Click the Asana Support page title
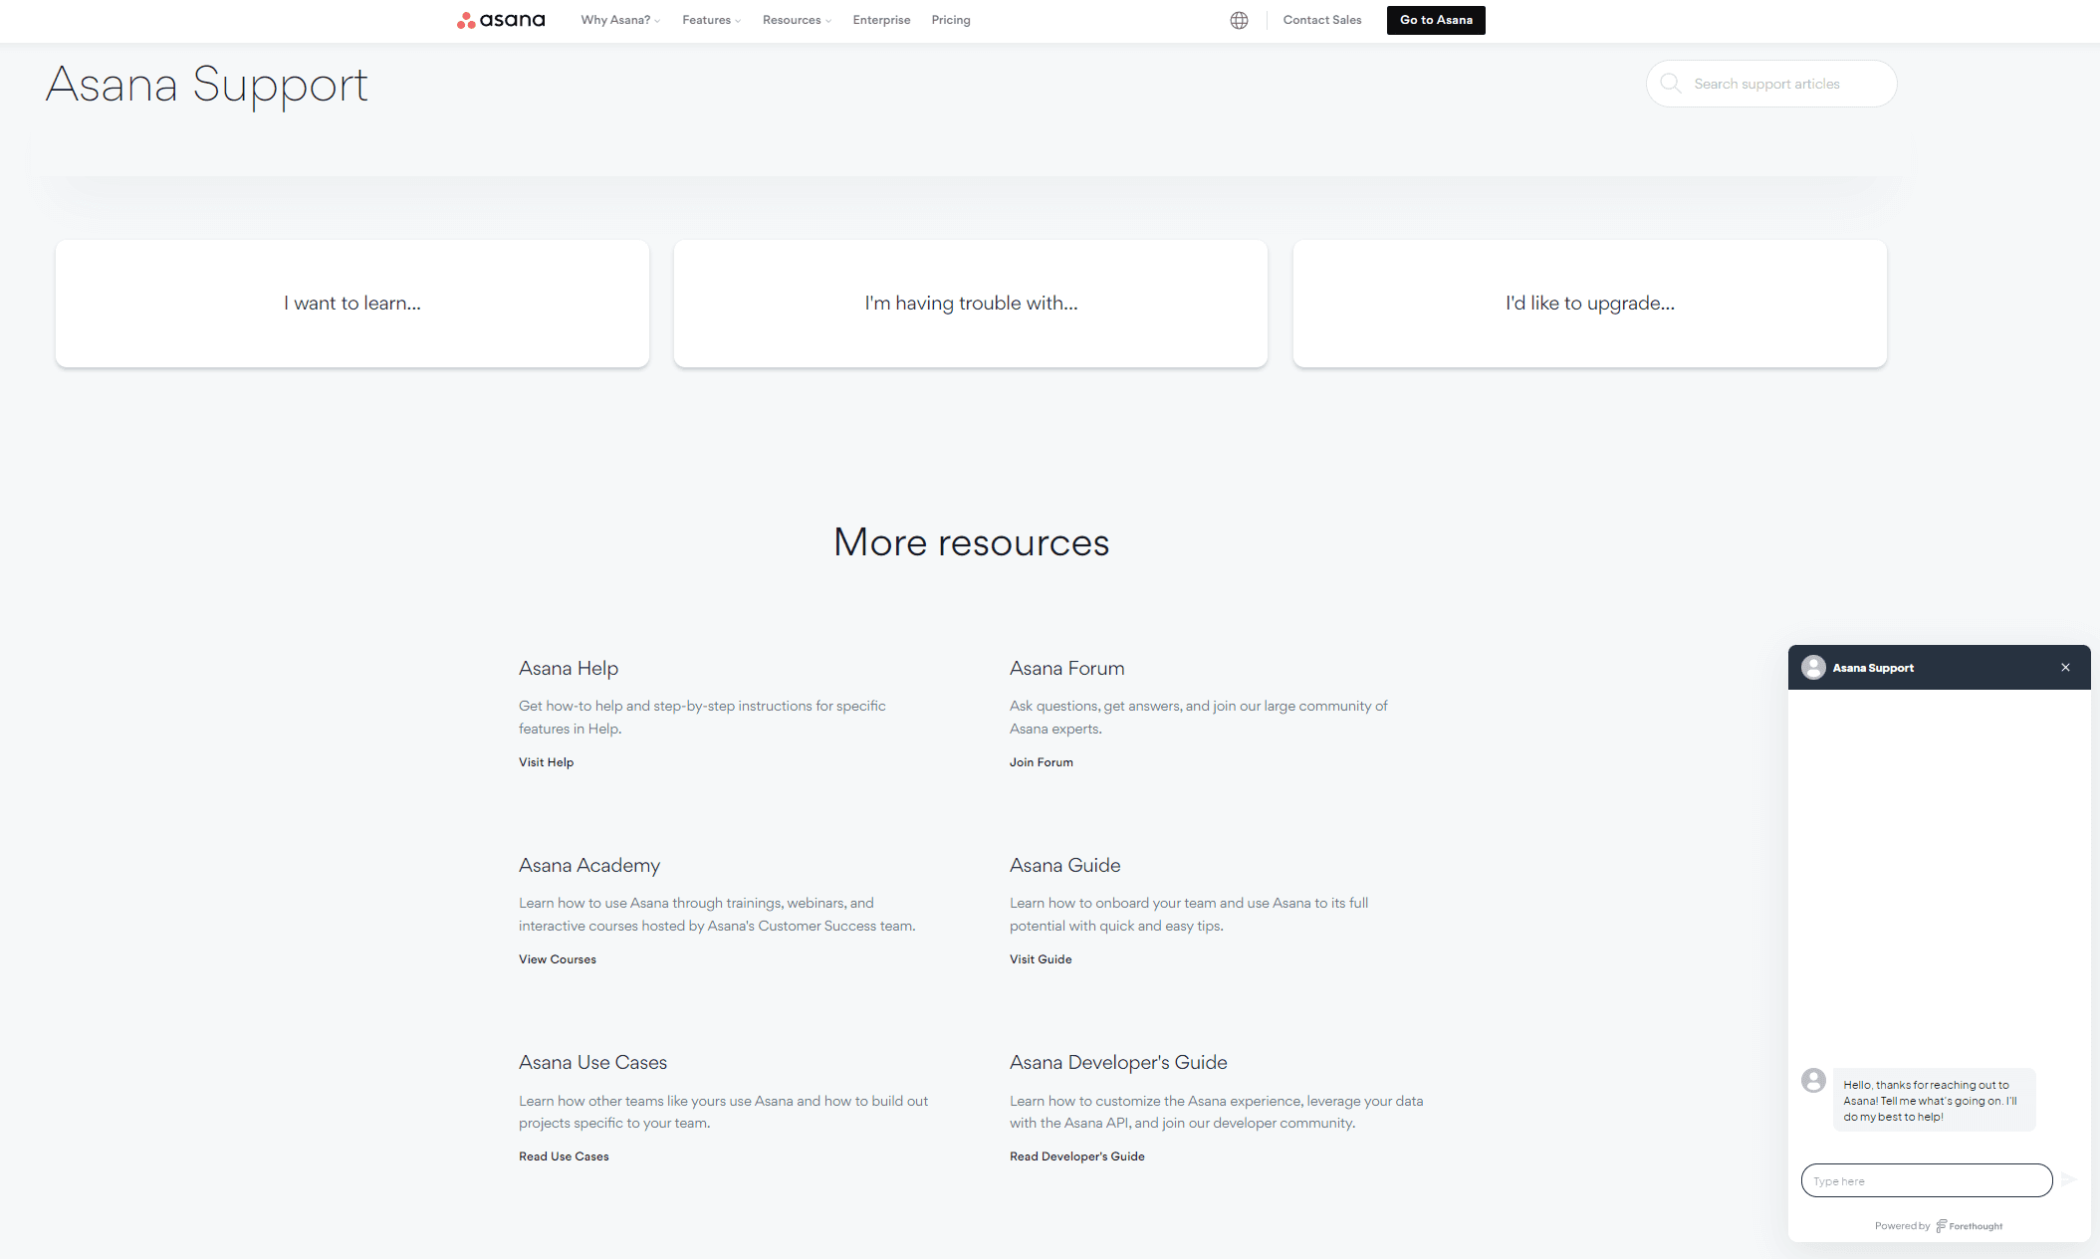 coord(207,86)
